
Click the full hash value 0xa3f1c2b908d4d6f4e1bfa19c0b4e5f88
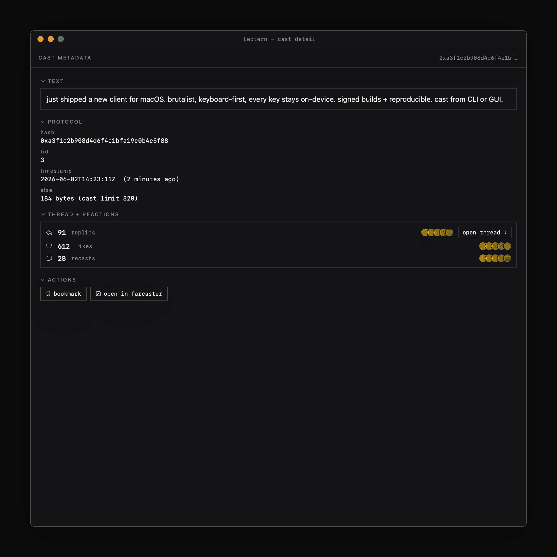(x=104, y=141)
